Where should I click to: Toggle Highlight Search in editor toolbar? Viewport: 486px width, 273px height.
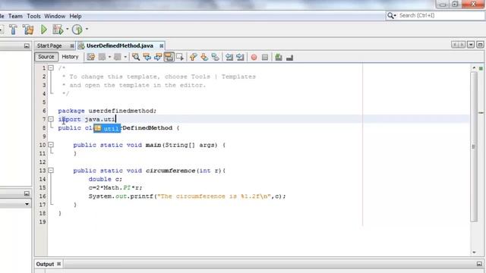(x=169, y=57)
